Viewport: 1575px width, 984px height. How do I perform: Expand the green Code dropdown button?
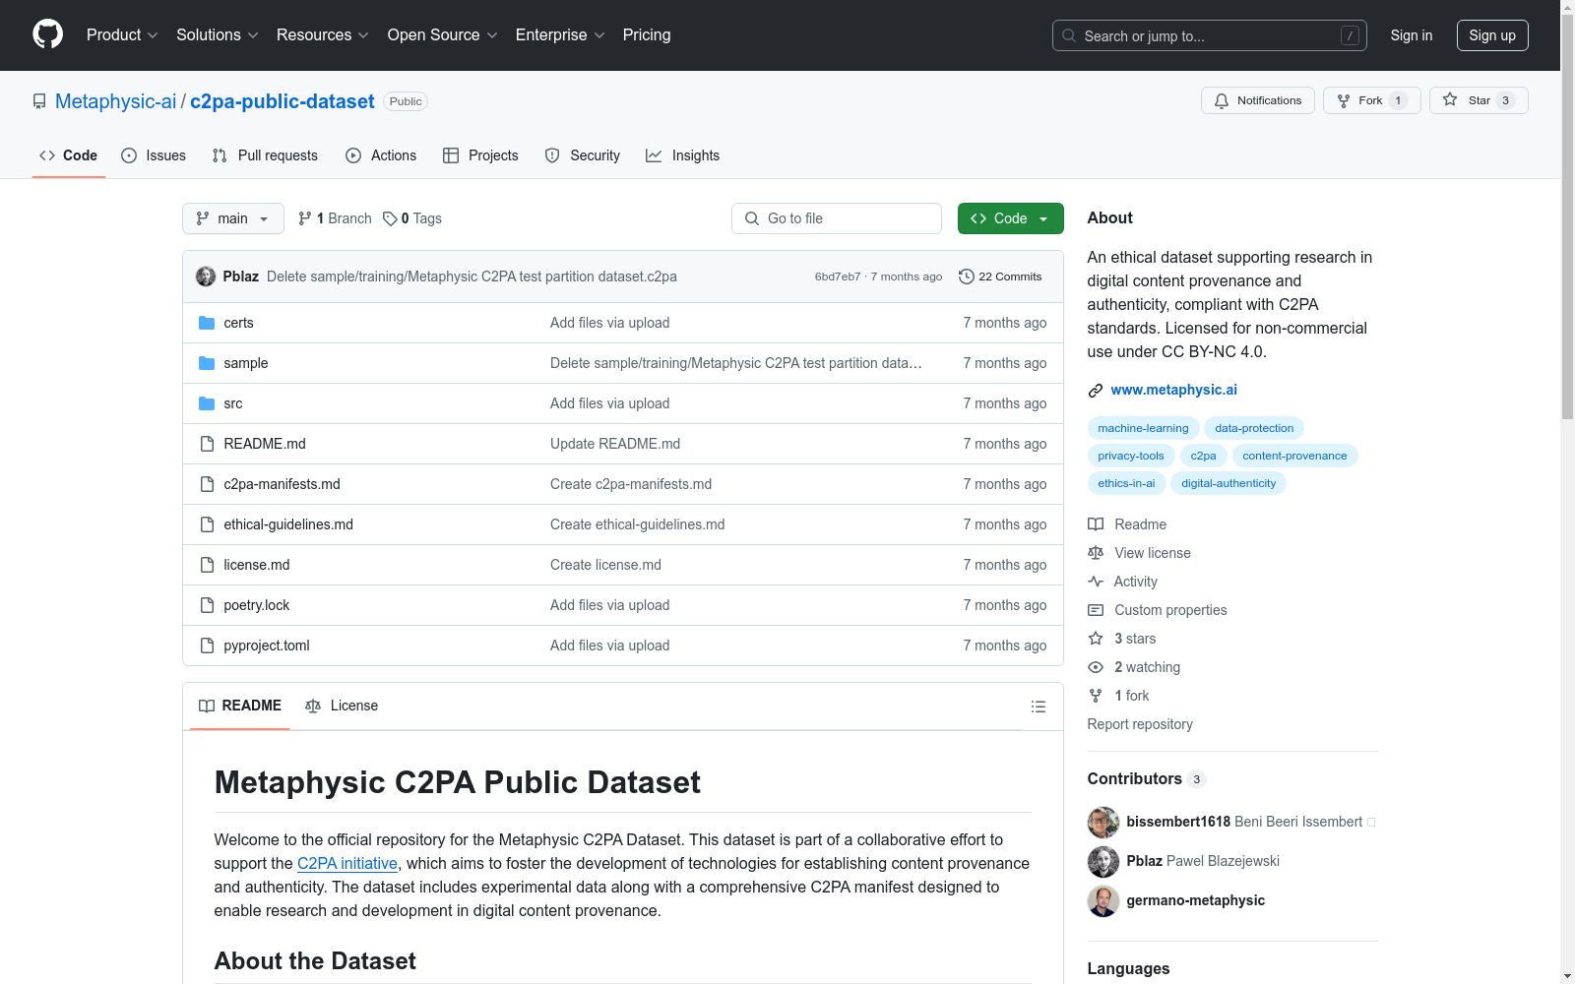click(x=1011, y=218)
